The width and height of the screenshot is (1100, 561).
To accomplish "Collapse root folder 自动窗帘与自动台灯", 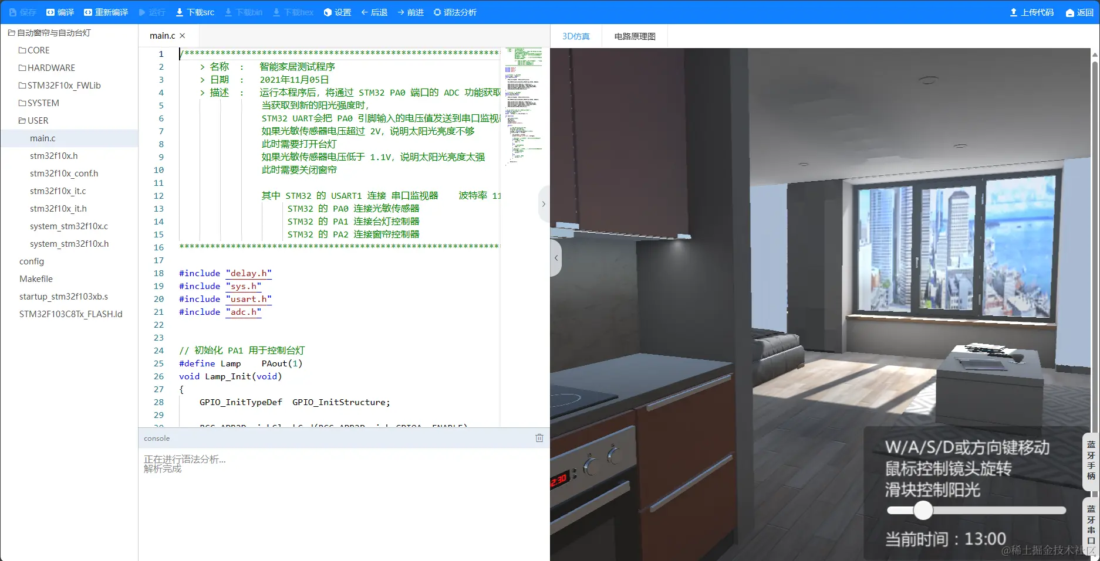I will pos(49,33).
